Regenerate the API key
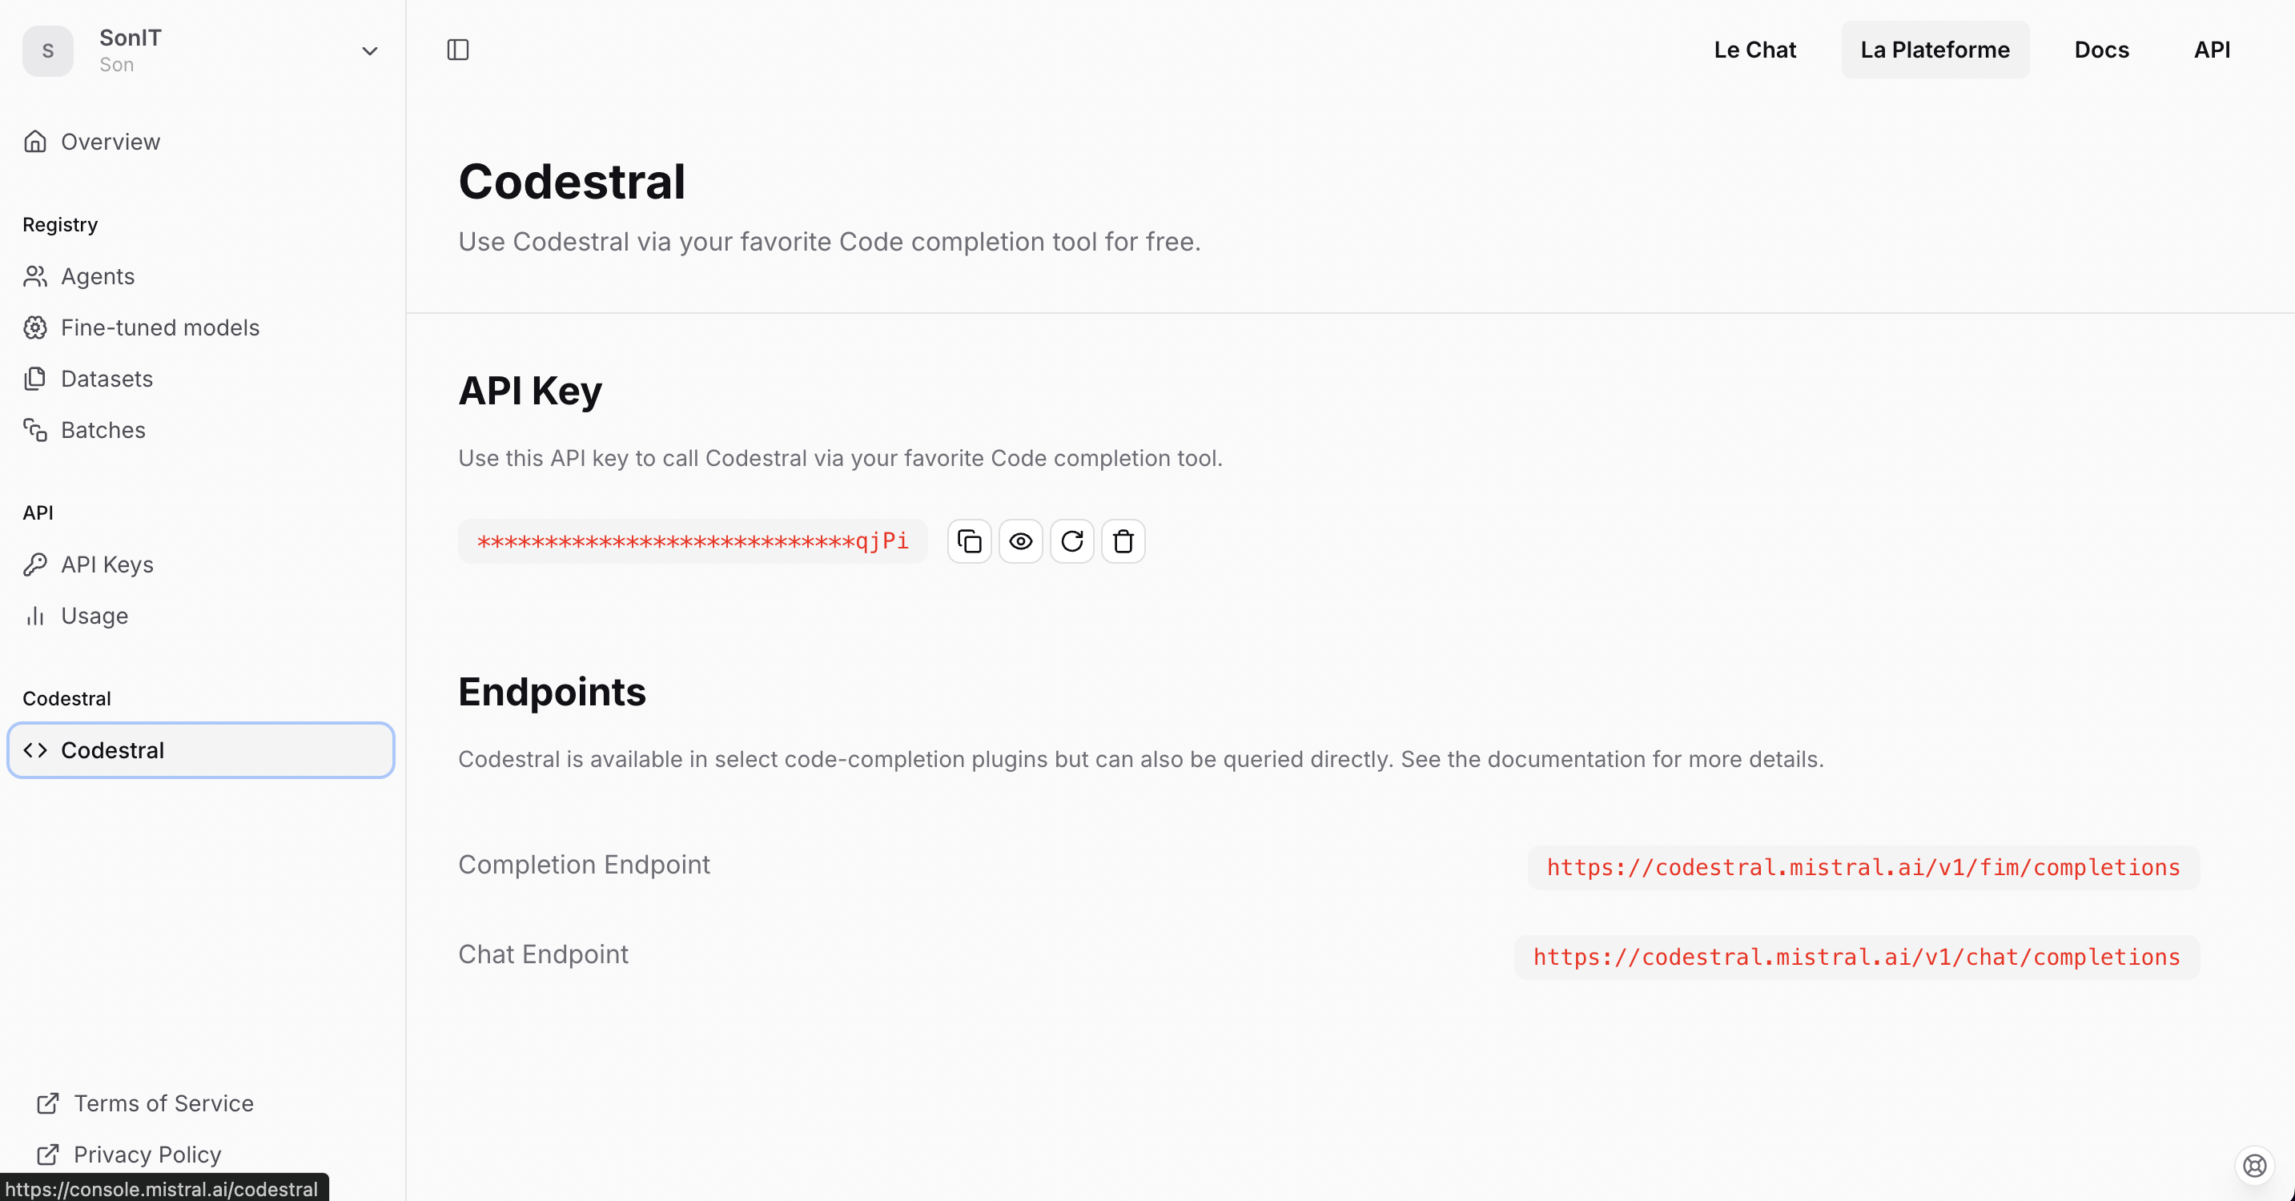This screenshot has height=1201, width=2295. (x=1071, y=540)
